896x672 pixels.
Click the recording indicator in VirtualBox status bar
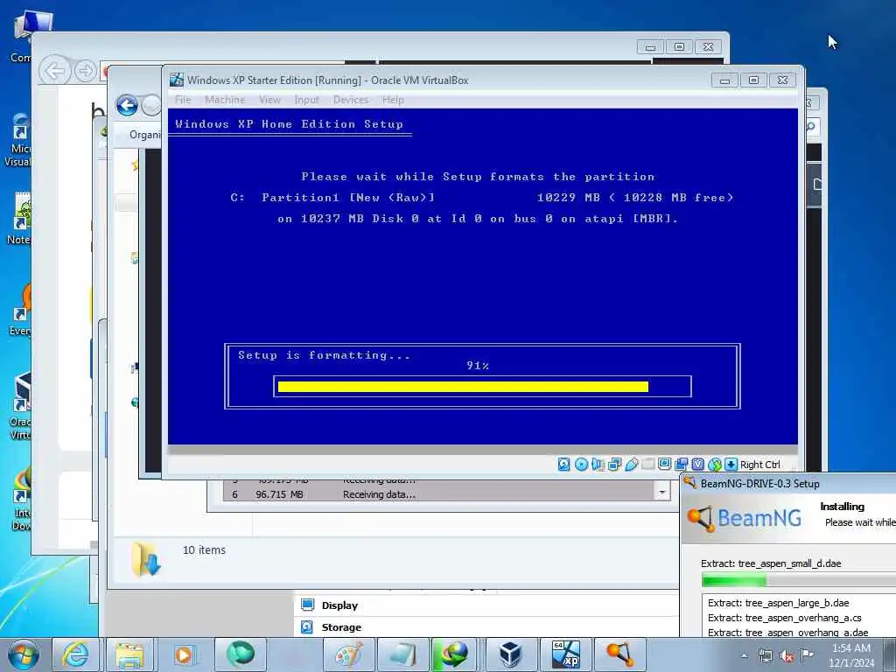[x=681, y=465]
